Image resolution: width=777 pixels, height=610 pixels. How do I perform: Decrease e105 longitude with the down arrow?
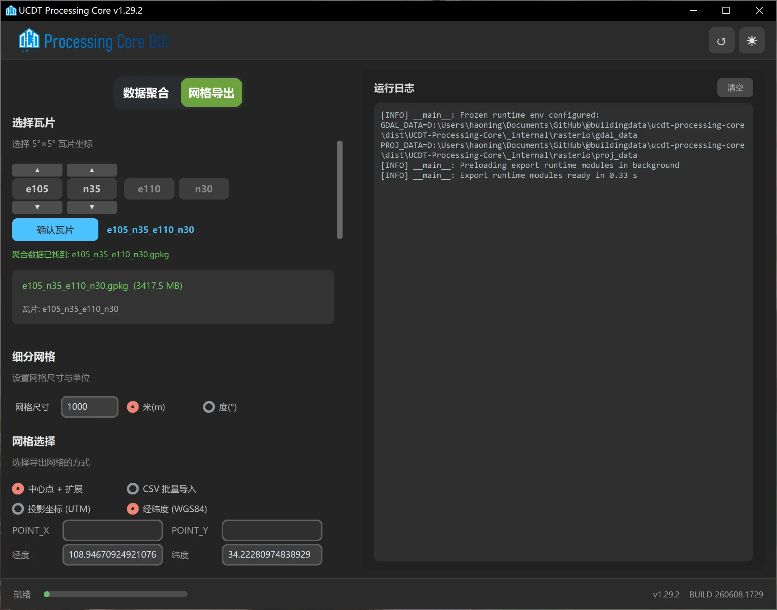pyautogui.click(x=37, y=207)
